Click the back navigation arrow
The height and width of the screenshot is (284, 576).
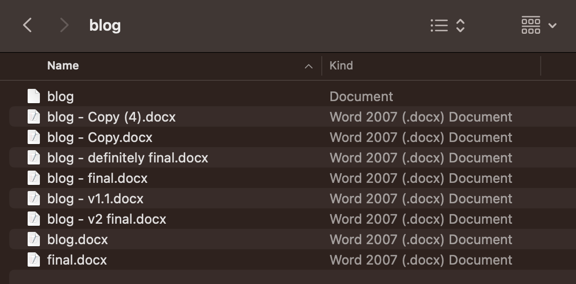click(x=28, y=25)
